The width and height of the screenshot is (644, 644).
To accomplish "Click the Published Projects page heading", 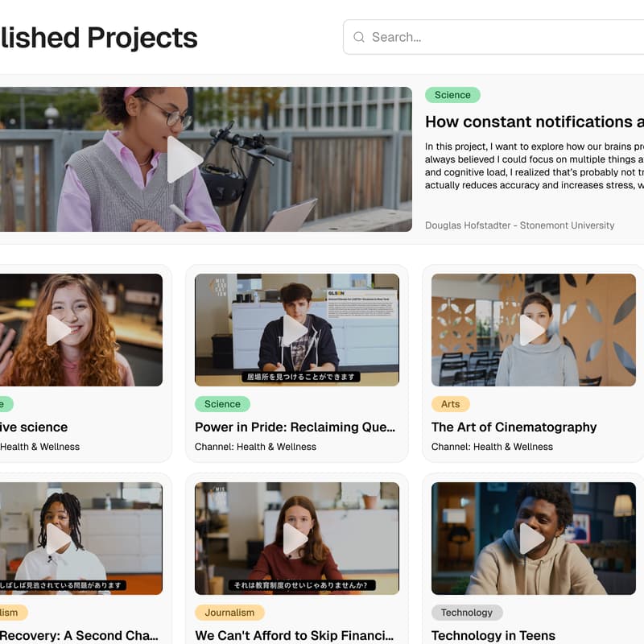I will click(98, 38).
